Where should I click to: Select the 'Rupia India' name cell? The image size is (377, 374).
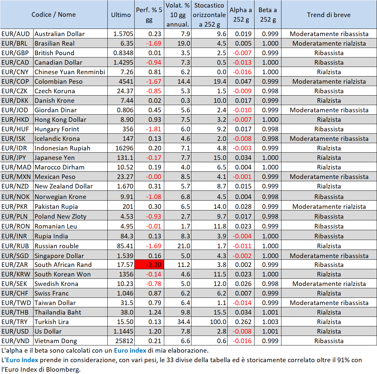click(x=71, y=236)
